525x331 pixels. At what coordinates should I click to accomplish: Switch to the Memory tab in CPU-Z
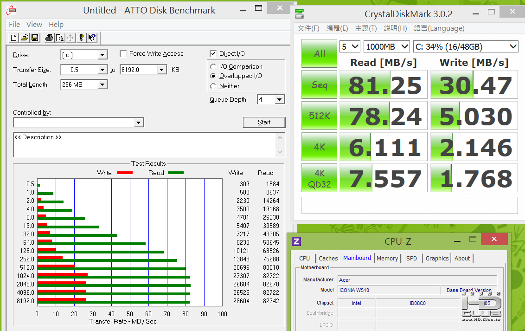tap(387, 259)
